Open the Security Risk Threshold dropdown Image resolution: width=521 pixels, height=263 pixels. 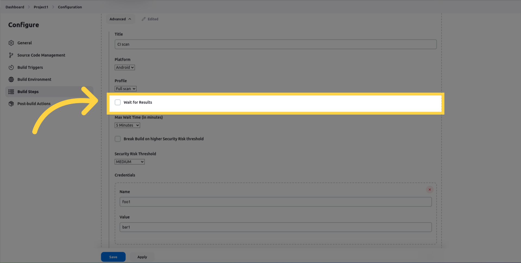pyautogui.click(x=129, y=162)
